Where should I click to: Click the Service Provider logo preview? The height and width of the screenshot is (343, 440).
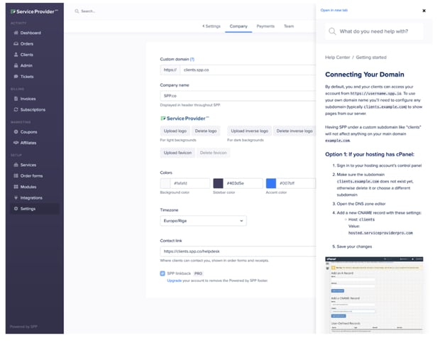(x=185, y=119)
